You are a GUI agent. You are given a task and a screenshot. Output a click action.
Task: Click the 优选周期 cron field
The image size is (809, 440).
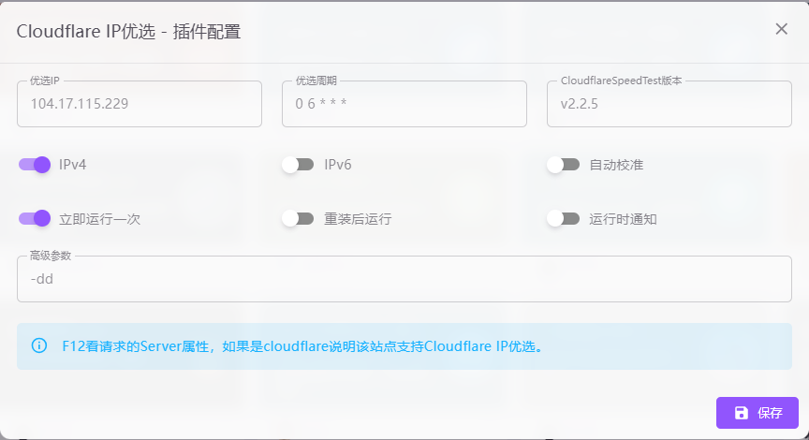(404, 104)
